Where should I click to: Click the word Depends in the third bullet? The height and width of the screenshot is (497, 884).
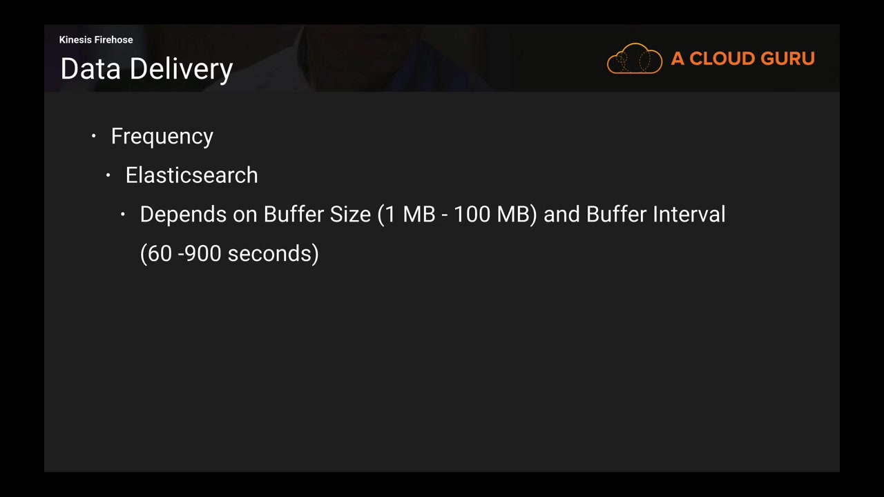click(x=183, y=215)
